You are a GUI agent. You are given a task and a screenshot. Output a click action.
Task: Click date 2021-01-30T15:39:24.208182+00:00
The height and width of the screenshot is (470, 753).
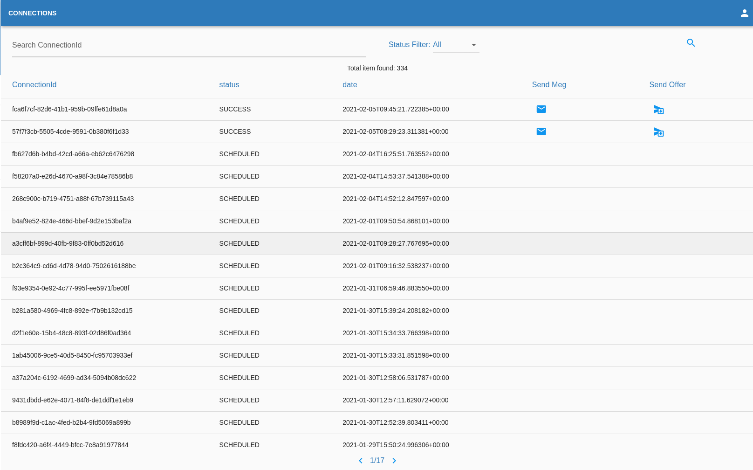pos(396,311)
